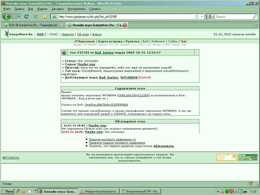Viewport: 260px width, 195px height.
Task: Open the Вид menu
Action: [30, 9]
